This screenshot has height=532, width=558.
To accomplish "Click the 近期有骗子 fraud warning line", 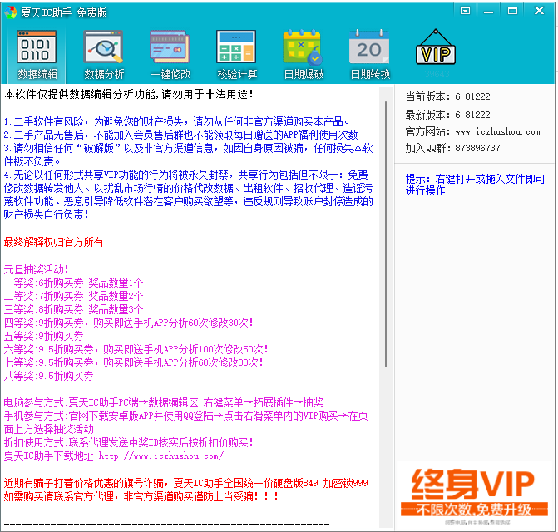I will click(185, 483).
